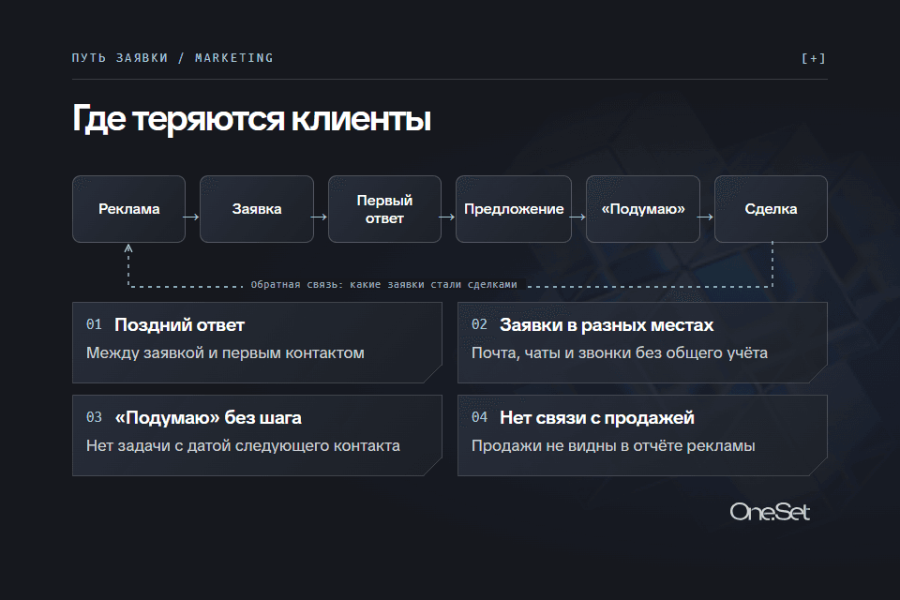
Task: Open the card «„Подумаю“ без шага»
Action: click(x=257, y=435)
